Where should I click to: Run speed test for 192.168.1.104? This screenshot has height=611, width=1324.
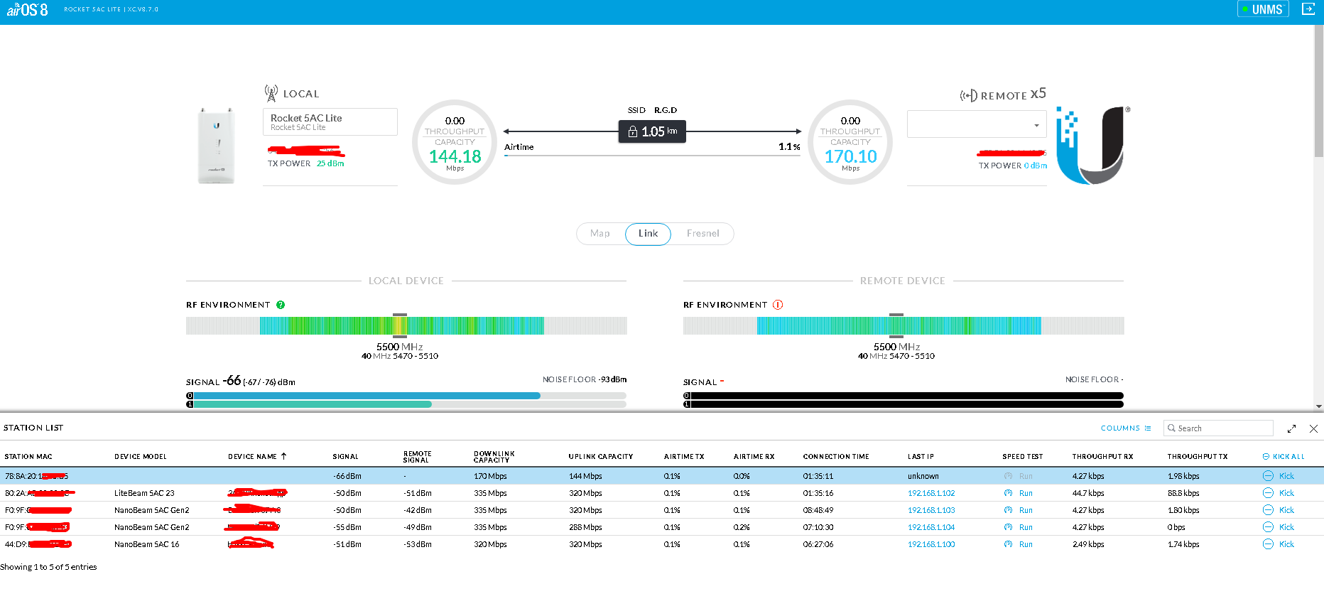point(1026,527)
